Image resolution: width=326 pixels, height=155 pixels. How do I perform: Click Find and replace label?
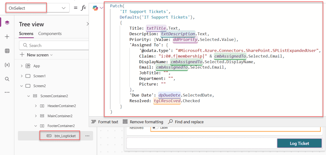pos(189,122)
